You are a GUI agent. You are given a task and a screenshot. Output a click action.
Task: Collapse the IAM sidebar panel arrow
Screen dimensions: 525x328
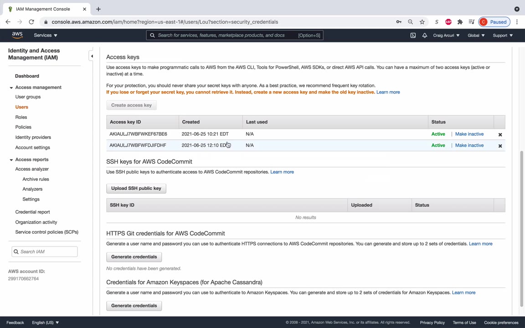click(x=92, y=56)
